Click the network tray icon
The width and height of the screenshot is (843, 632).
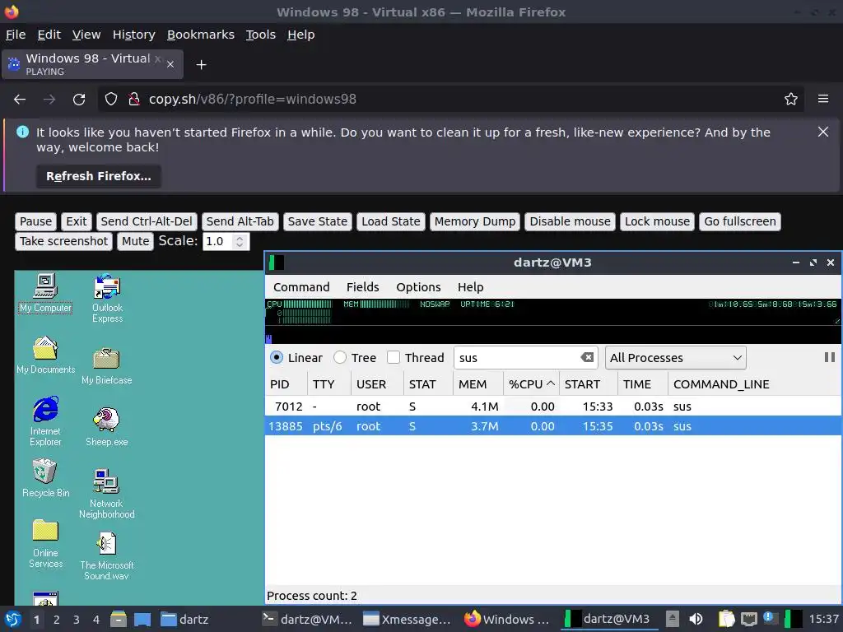point(748,619)
